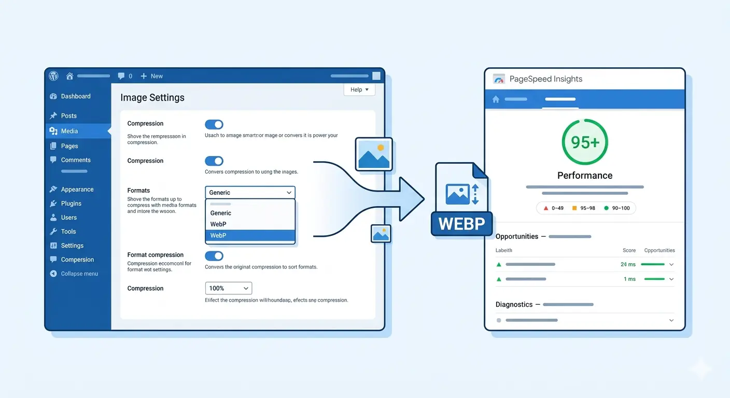Screen dimensions: 730x398
Task: Click the 95+ performance score gauge
Action: [x=584, y=142]
